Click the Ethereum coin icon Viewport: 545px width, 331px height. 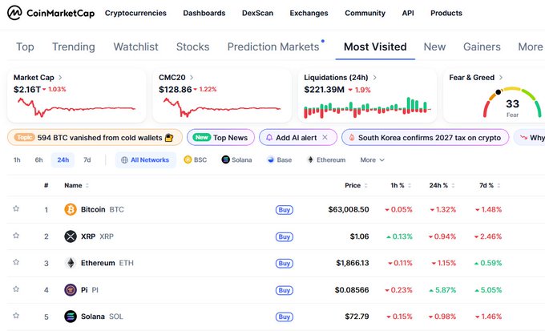tap(71, 263)
